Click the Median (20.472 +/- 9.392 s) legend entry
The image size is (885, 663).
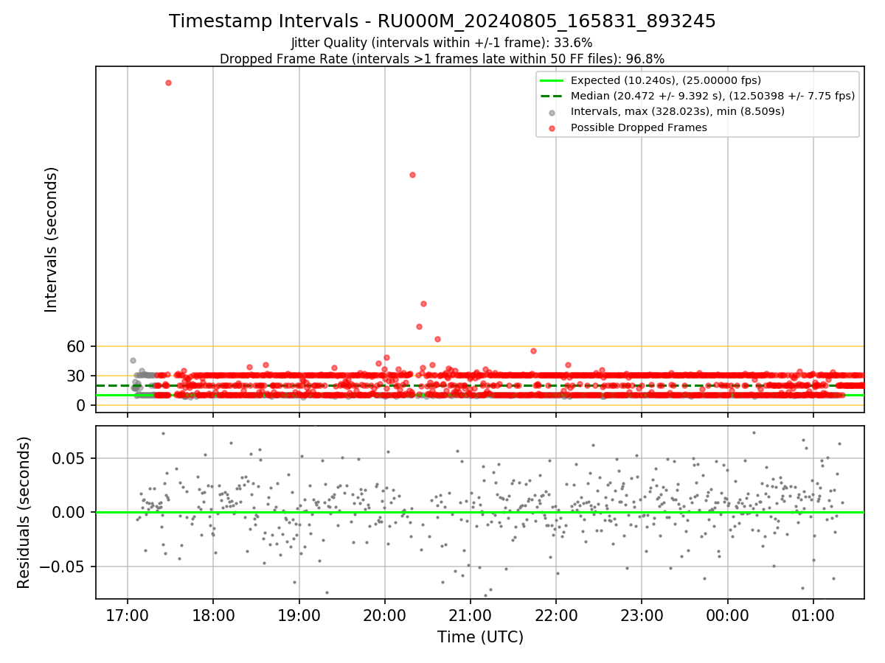698,96
